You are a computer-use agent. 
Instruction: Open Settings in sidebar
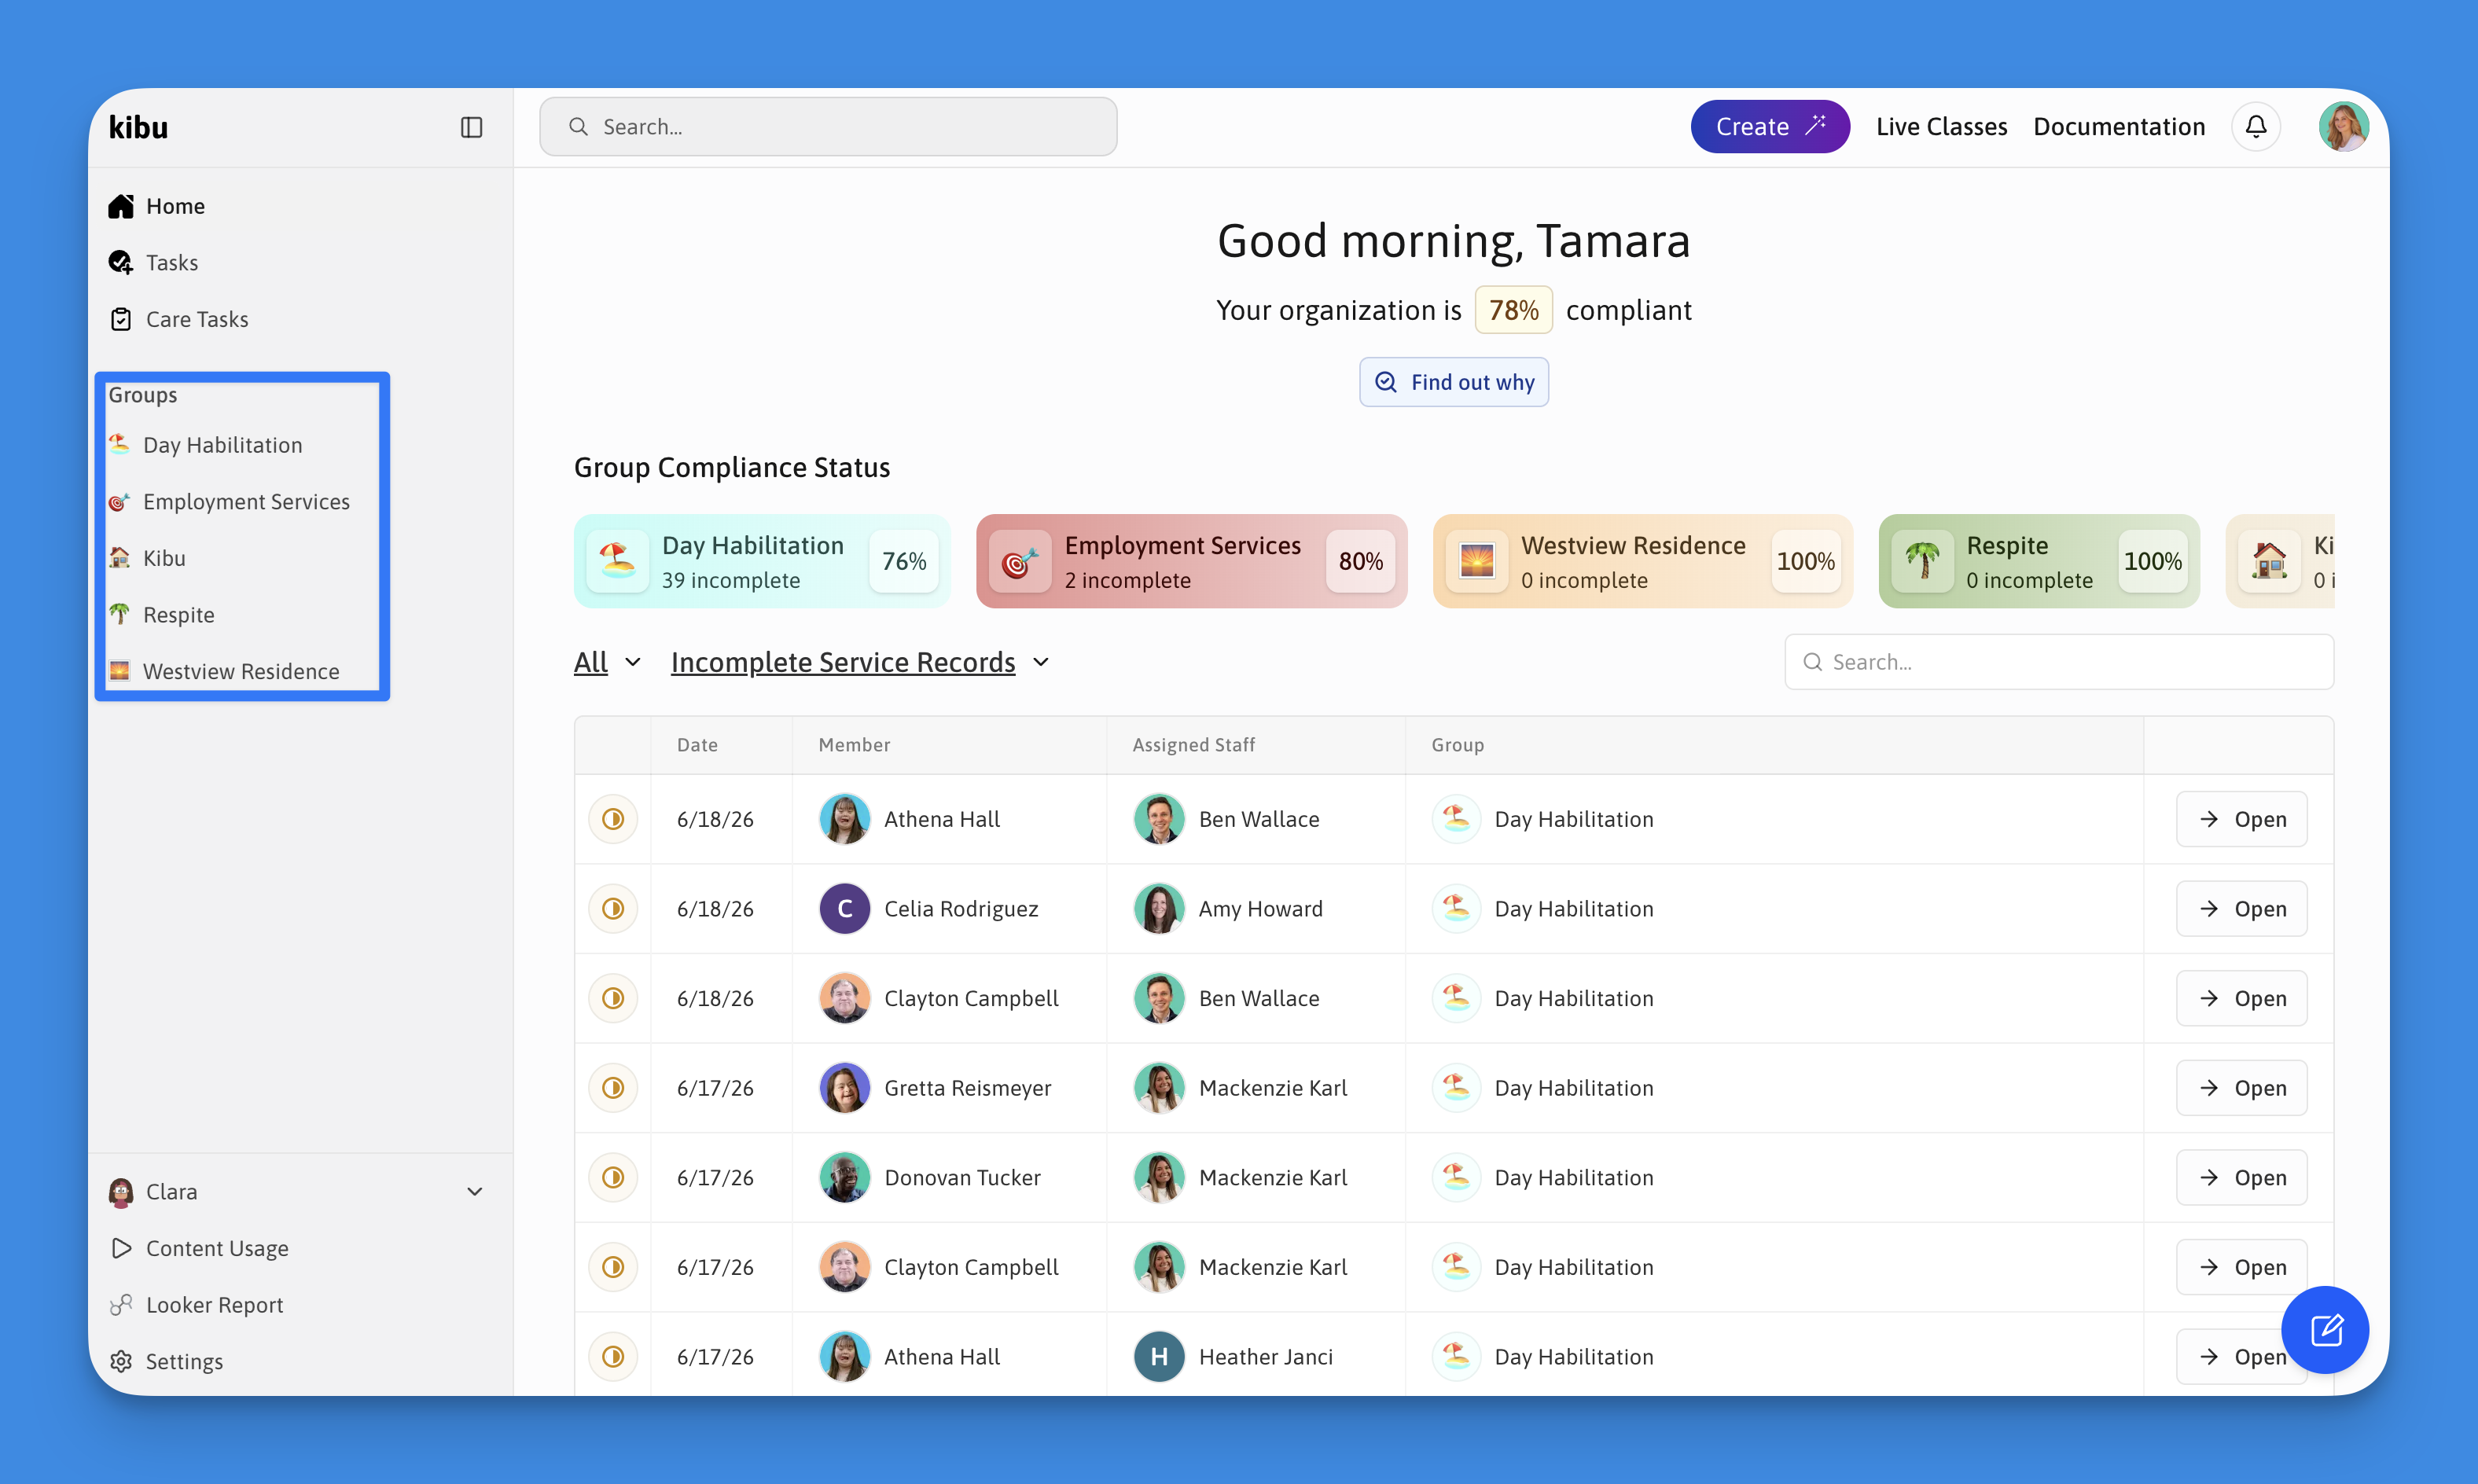click(x=166, y=1361)
